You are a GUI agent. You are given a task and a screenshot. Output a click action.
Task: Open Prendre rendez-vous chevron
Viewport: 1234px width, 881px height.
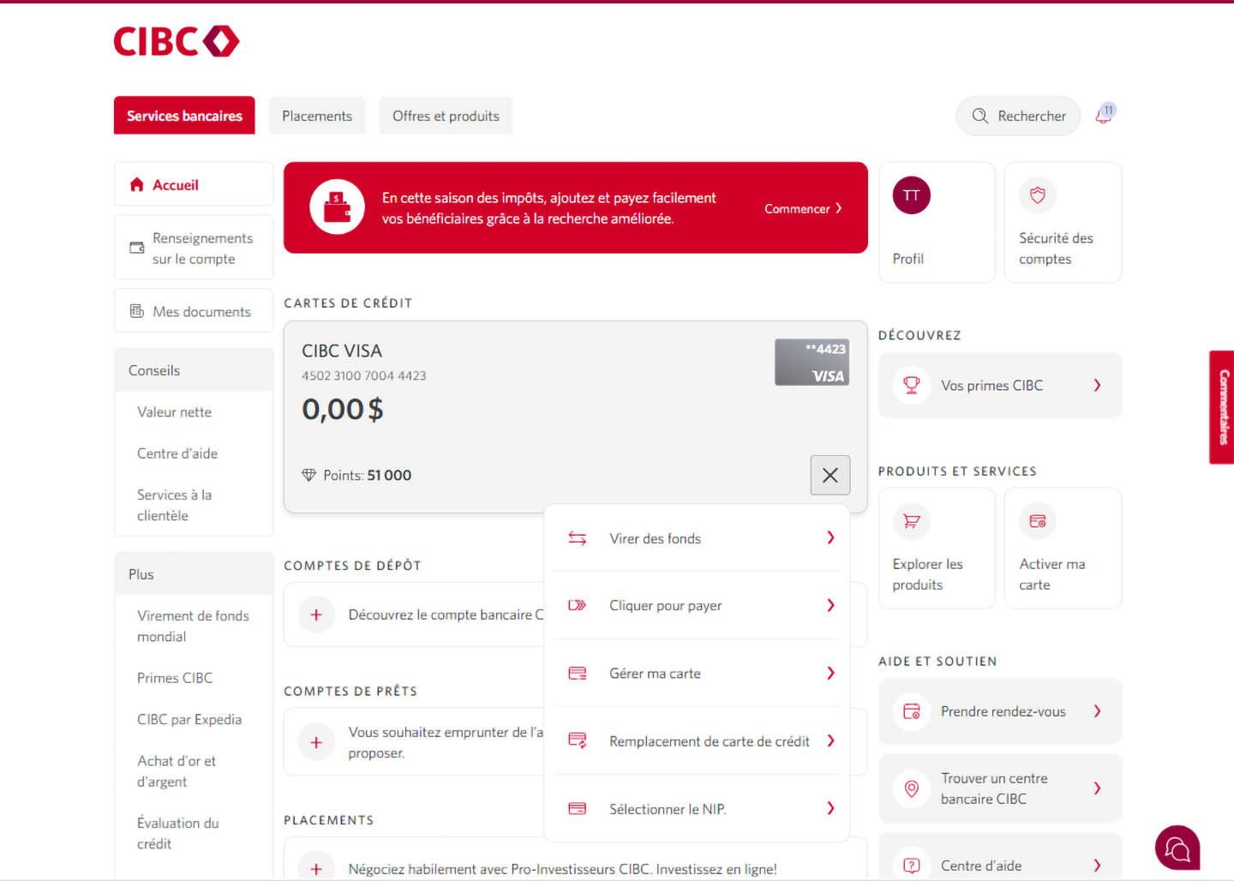(1097, 711)
